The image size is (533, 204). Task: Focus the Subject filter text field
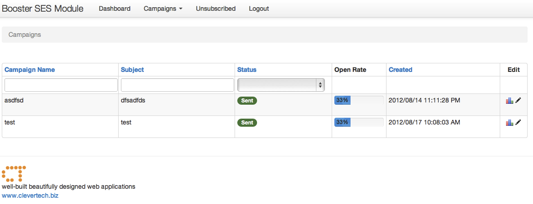click(x=178, y=85)
